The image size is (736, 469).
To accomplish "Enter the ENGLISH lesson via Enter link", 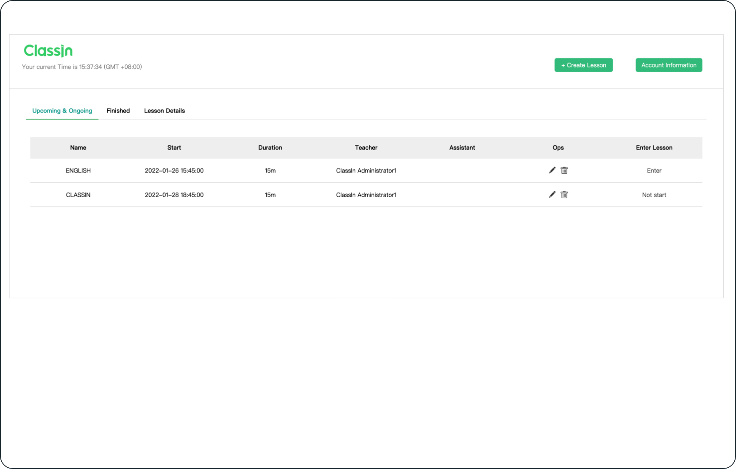I will (x=654, y=170).
